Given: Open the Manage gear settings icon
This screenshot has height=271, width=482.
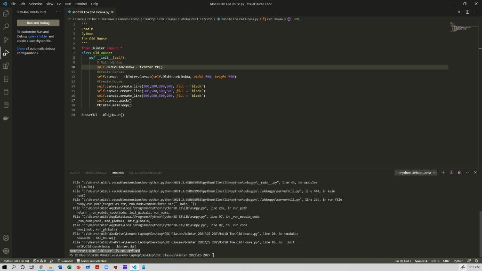Looking at the screenshot, I should click(x=6, y=251).
